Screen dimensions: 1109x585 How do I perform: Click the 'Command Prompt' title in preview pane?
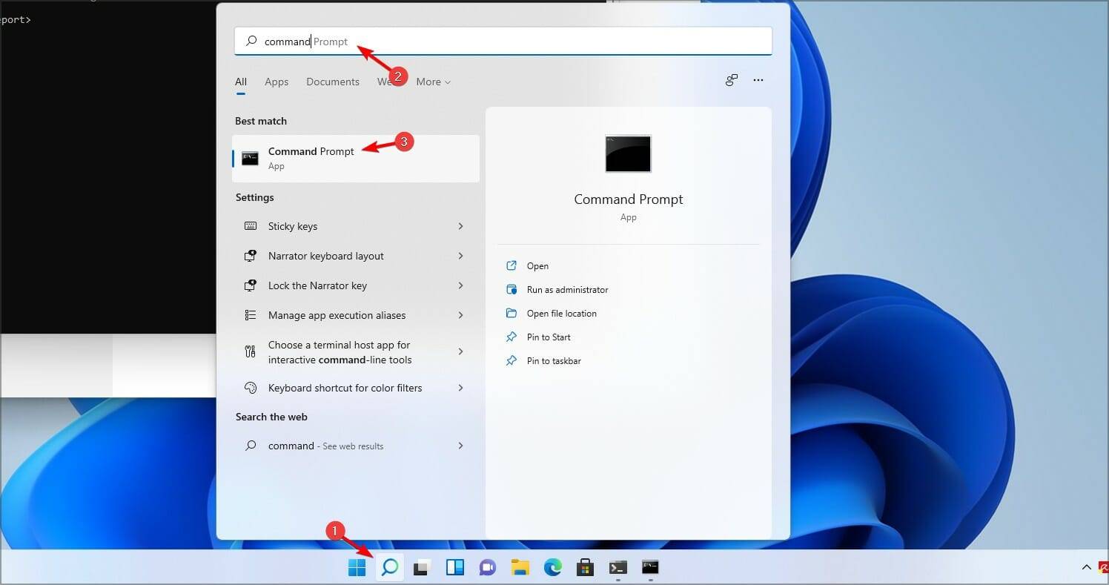tap(629, 199)
